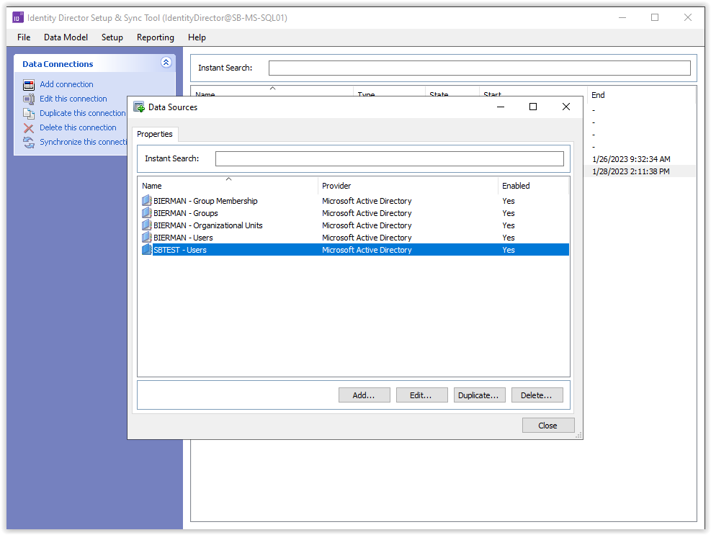Sort data sources by Provider column header
The width and height of the screenshot is (711, 535).
[x=408, y=186]
